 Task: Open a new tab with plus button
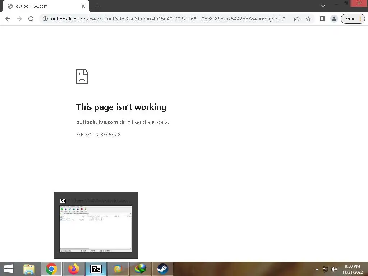[97, 6]
